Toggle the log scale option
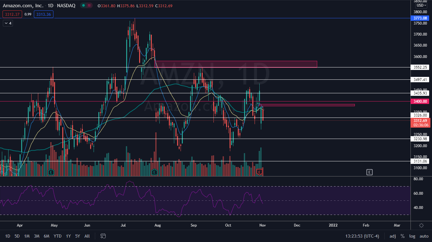432x242 pixels. click(412, 236)
